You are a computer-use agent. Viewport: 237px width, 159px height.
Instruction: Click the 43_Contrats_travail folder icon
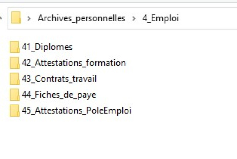(15, 79)
